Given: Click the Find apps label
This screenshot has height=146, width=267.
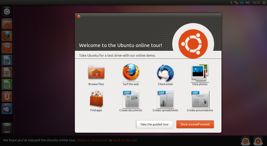Looking at the screenshot, I should [96, 110].
